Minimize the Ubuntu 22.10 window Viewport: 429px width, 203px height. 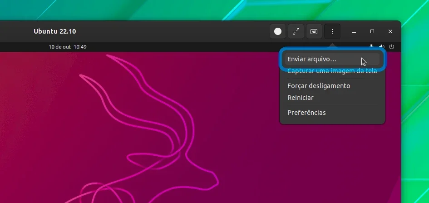tap(354, 31)
